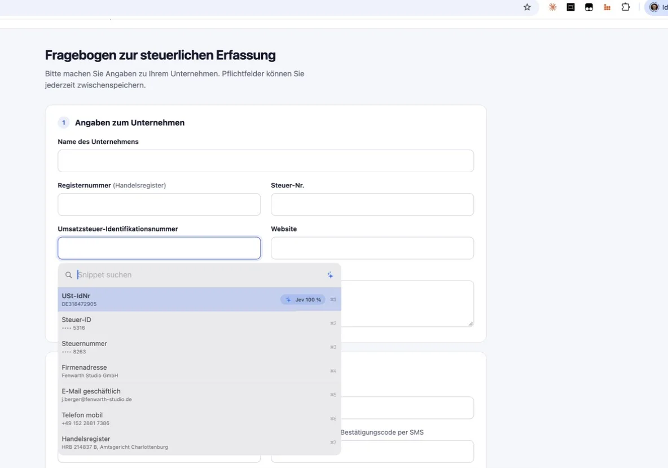Select the Steuer-ID snippet
Viewport: 668px width, 468px height.
point(199,323)
